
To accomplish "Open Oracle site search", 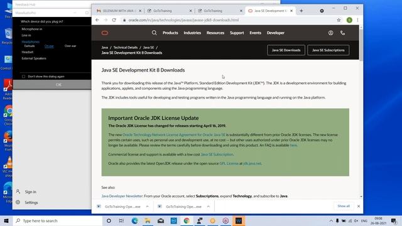I will [154, 33].
